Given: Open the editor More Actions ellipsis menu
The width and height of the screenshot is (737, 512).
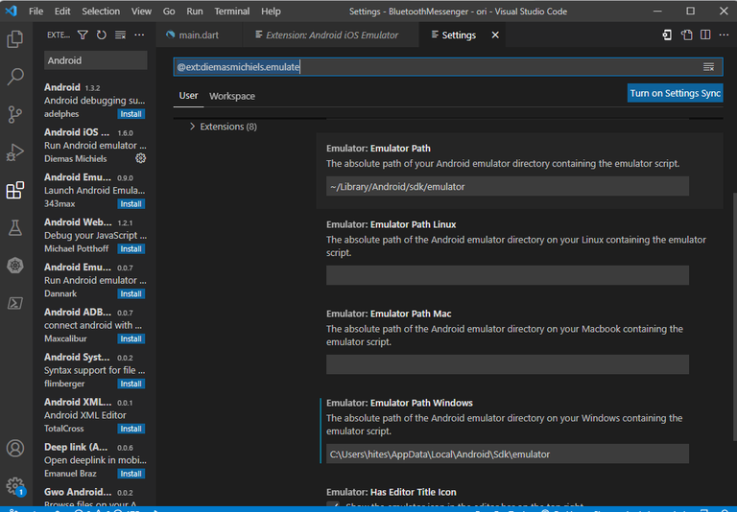Looking at the screenshot, I should tap(724, 35).
